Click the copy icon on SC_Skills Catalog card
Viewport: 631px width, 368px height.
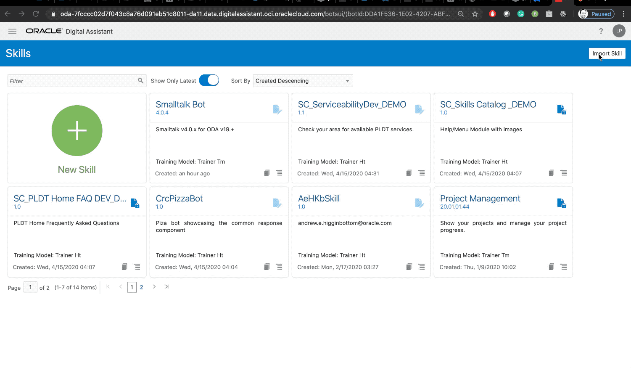coord(551,173)
